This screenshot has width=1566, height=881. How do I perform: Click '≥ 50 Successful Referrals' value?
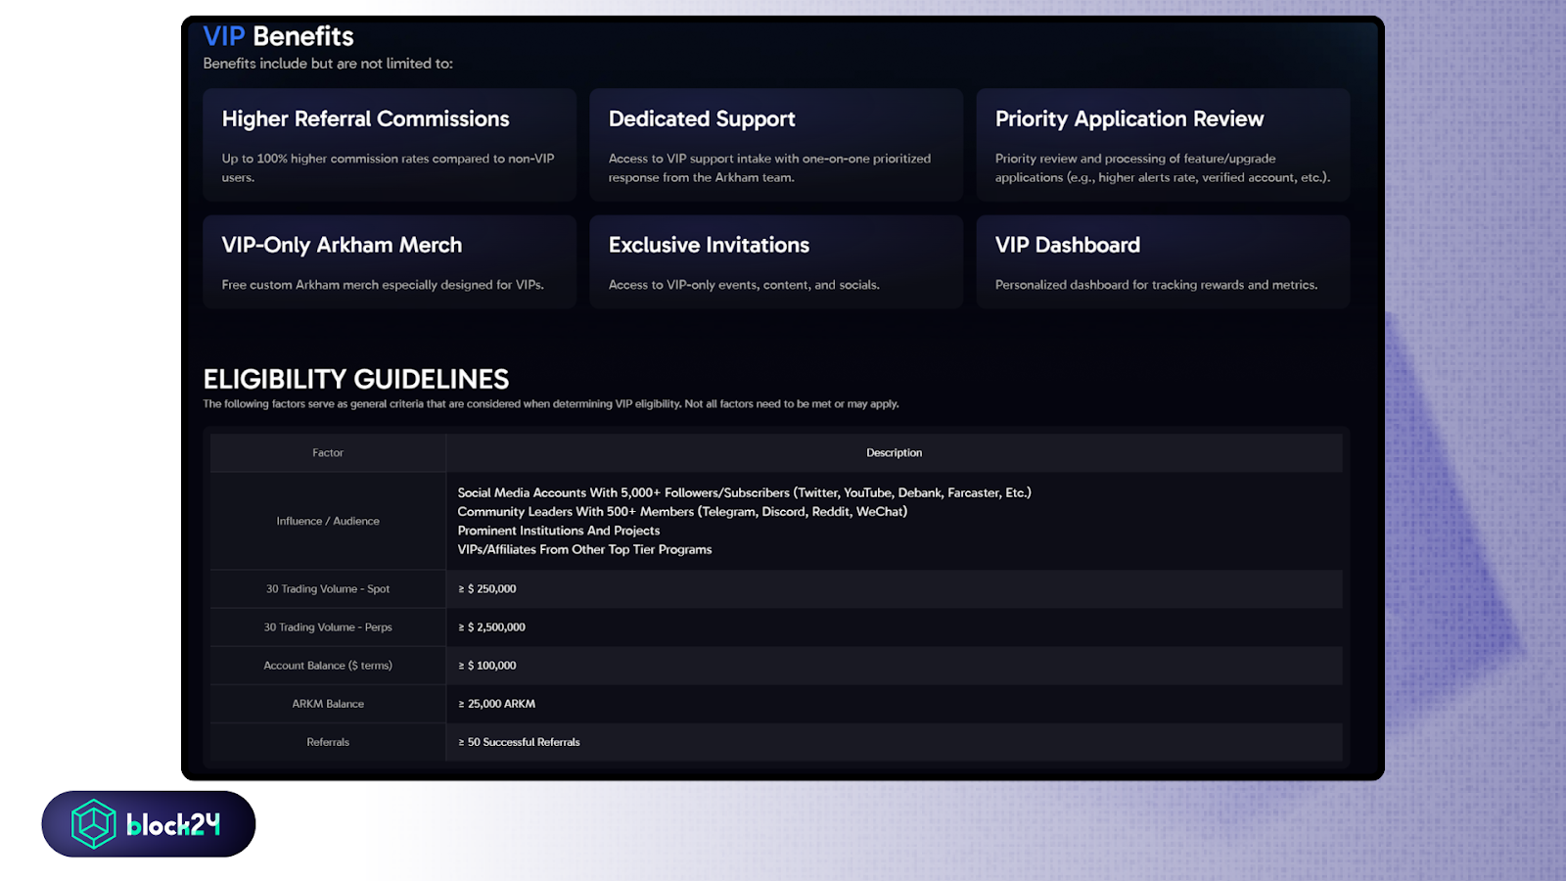(x=519, y=742)
